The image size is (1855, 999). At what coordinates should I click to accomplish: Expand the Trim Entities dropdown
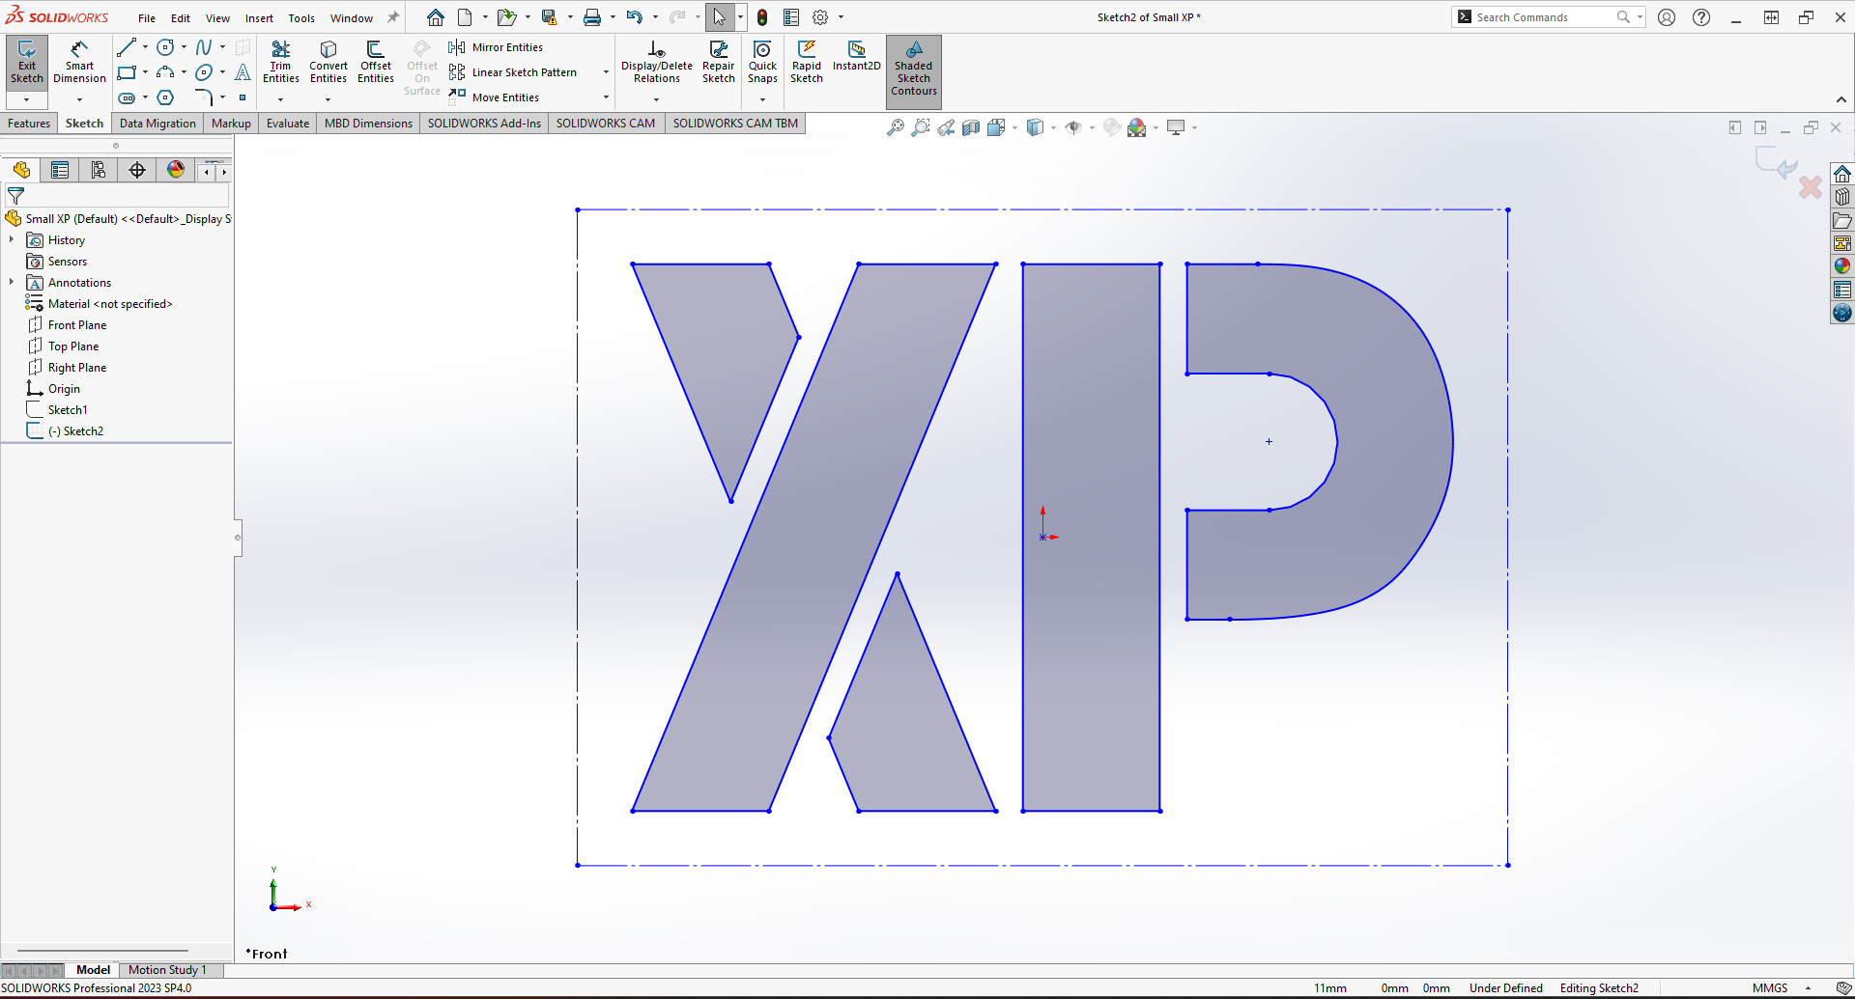click(281, 99)
